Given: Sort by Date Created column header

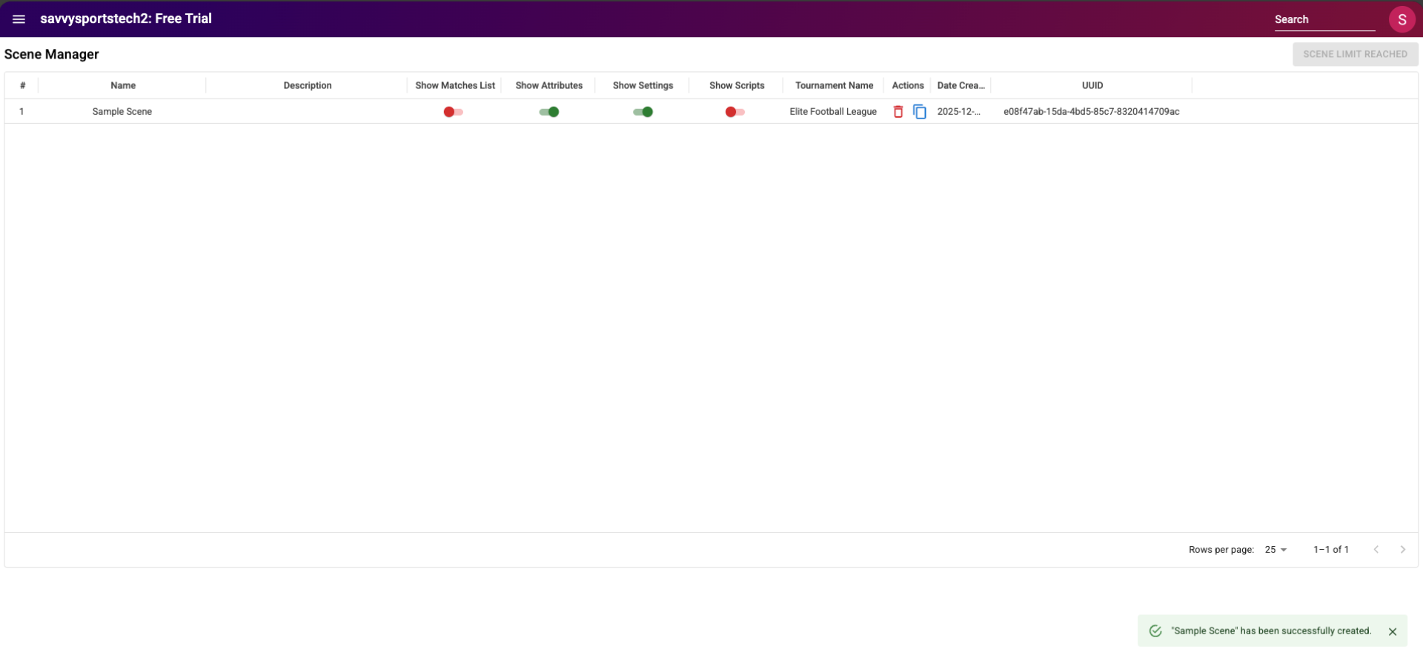Looking at the screenshot, I should pyautogui.click(x=961, y=86).
